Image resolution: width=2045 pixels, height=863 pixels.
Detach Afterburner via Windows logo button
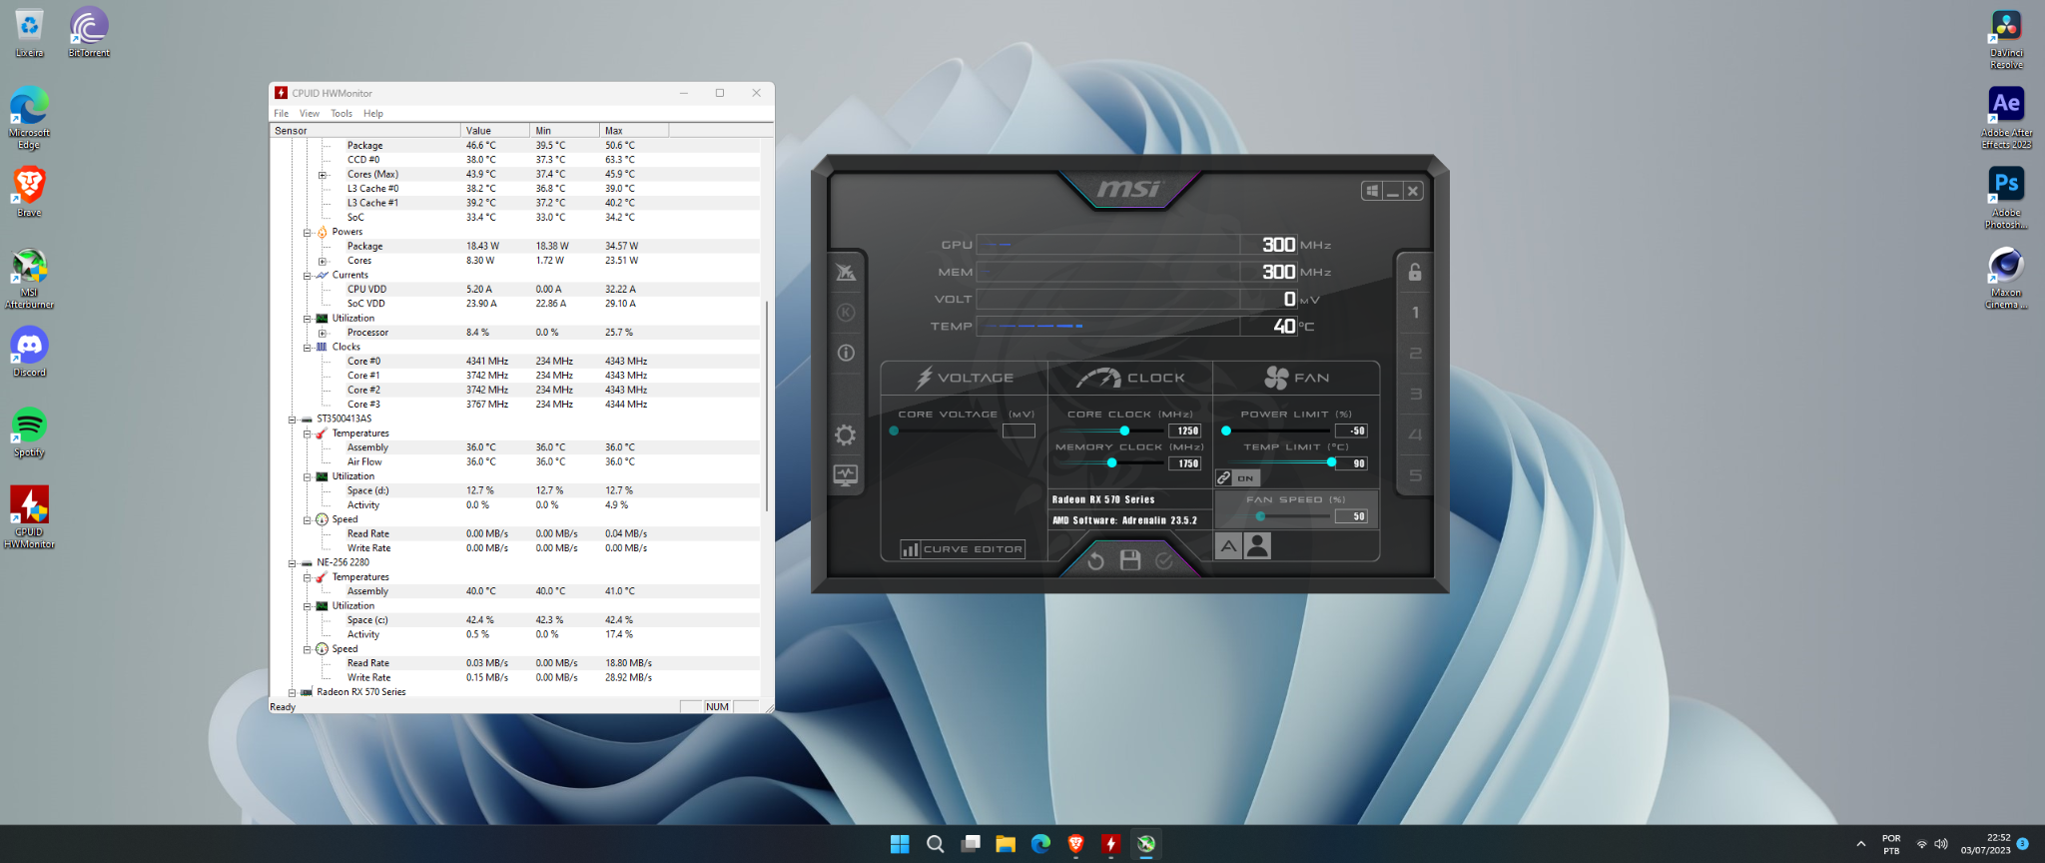pos(1372,191)
